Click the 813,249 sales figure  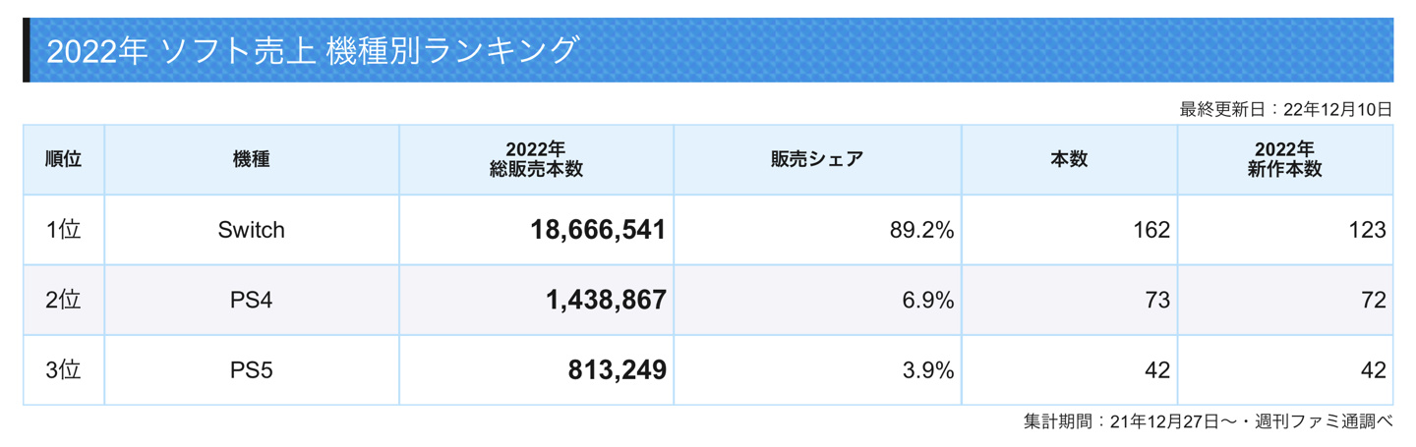618,370
